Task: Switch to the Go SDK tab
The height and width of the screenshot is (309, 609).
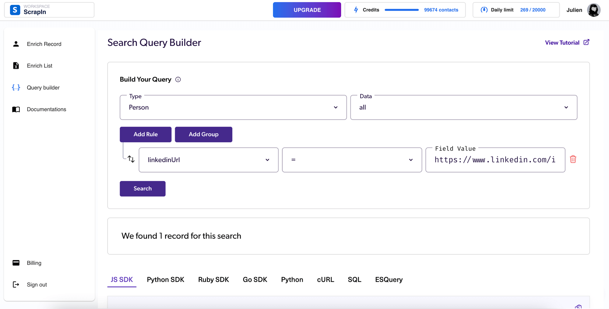Action: pyautogui.click(x=255, y=279)
